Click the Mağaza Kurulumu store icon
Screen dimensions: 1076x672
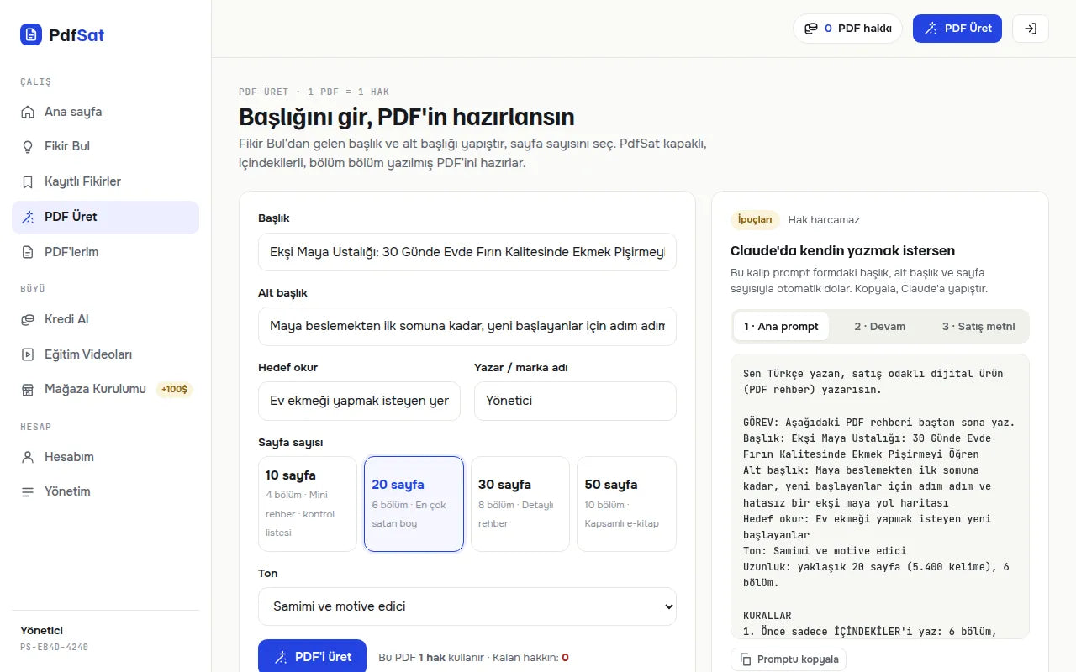28,390
